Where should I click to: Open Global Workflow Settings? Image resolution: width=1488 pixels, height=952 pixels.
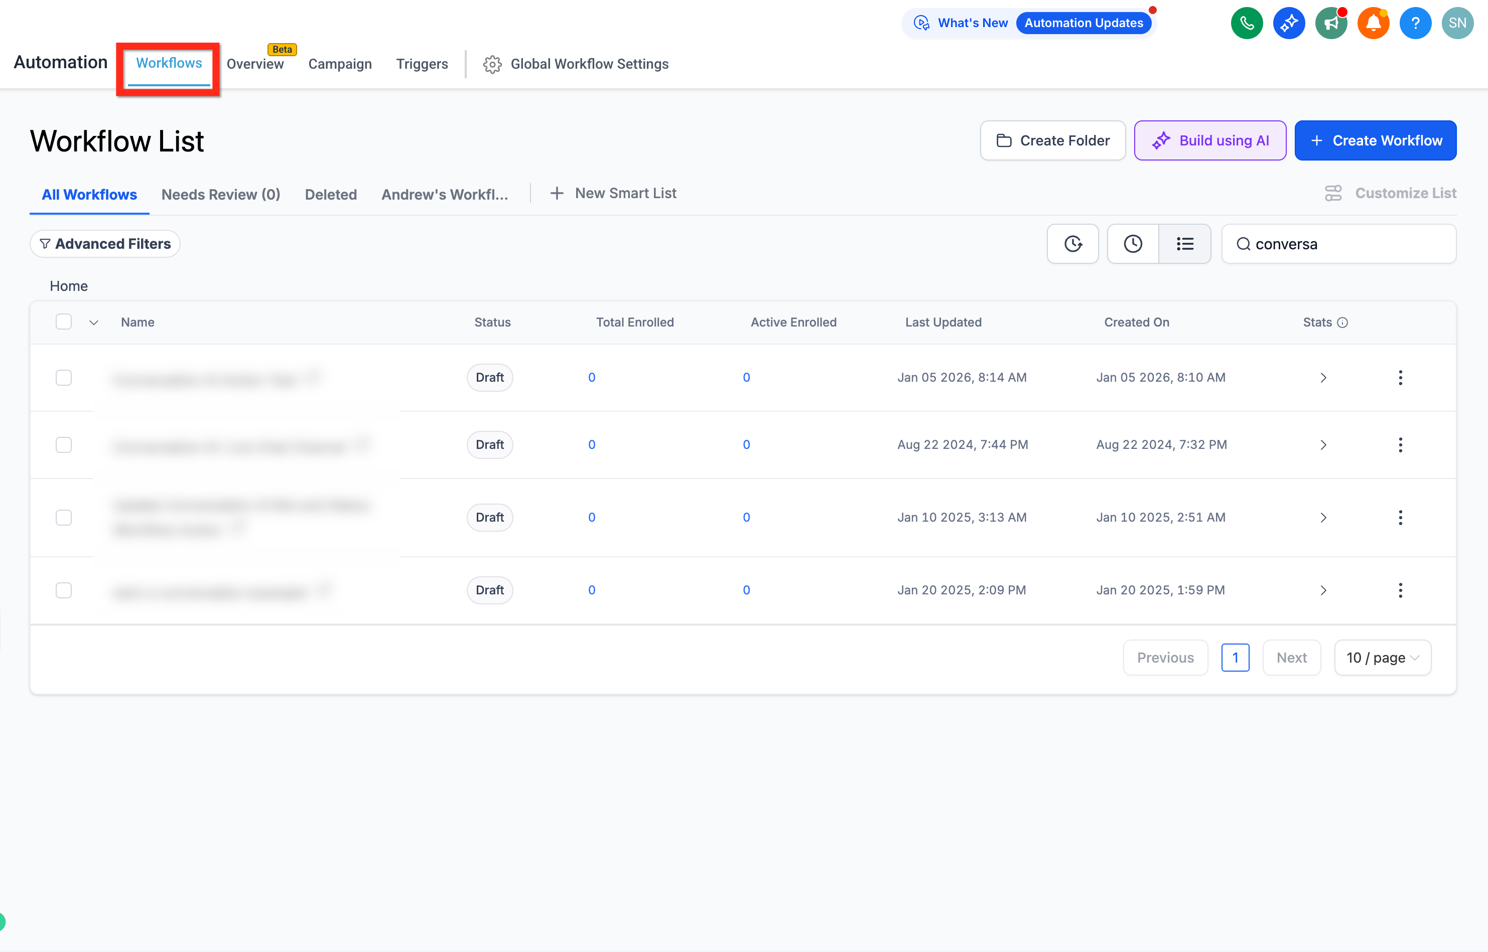[589, 64]
